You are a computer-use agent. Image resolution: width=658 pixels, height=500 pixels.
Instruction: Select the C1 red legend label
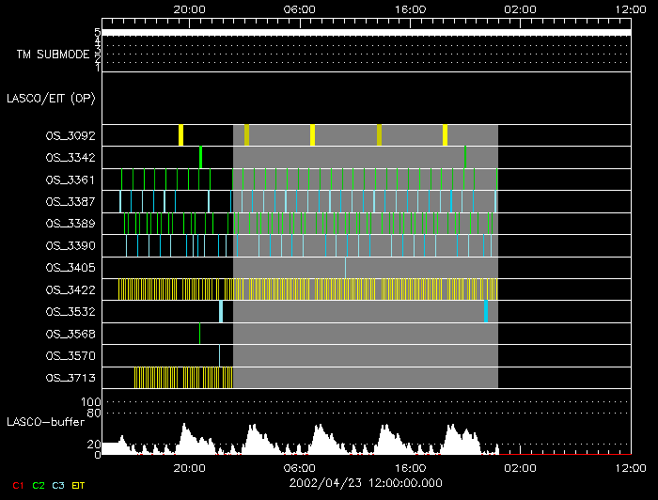coord(18,486)
